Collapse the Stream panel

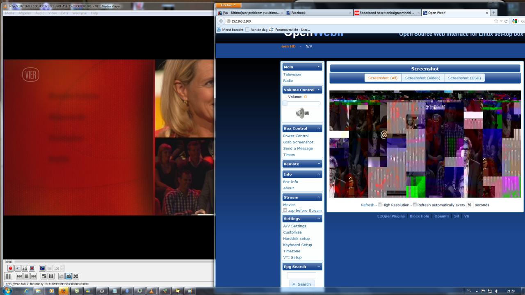click(x=319, y=197)
